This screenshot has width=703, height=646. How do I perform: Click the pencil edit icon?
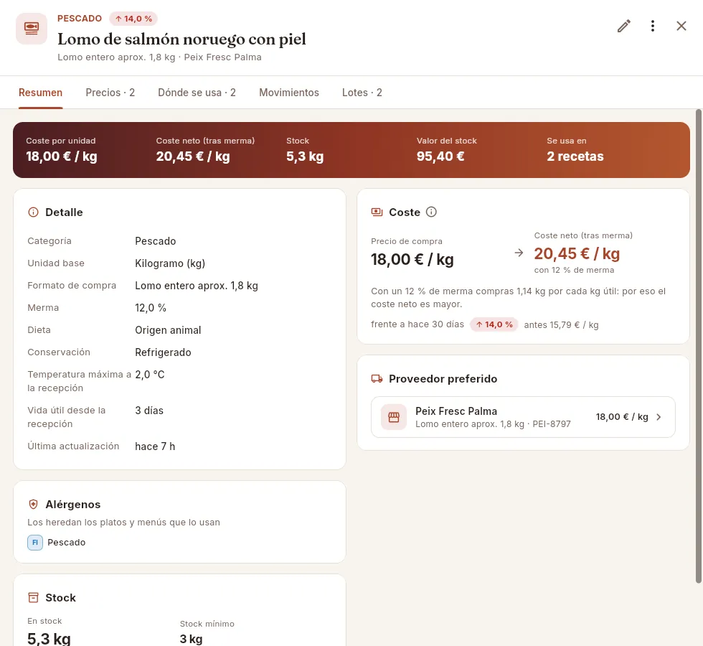623,26
